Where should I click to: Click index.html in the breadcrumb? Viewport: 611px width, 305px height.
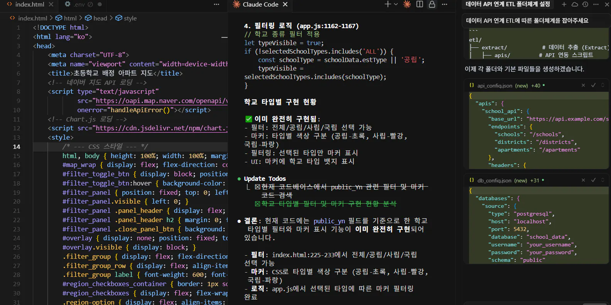click(32, 18)
